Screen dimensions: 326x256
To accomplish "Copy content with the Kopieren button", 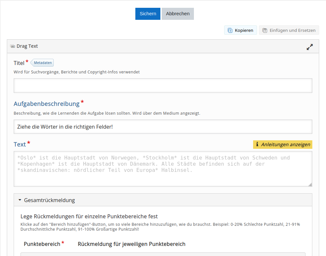I will coord(240,30).
